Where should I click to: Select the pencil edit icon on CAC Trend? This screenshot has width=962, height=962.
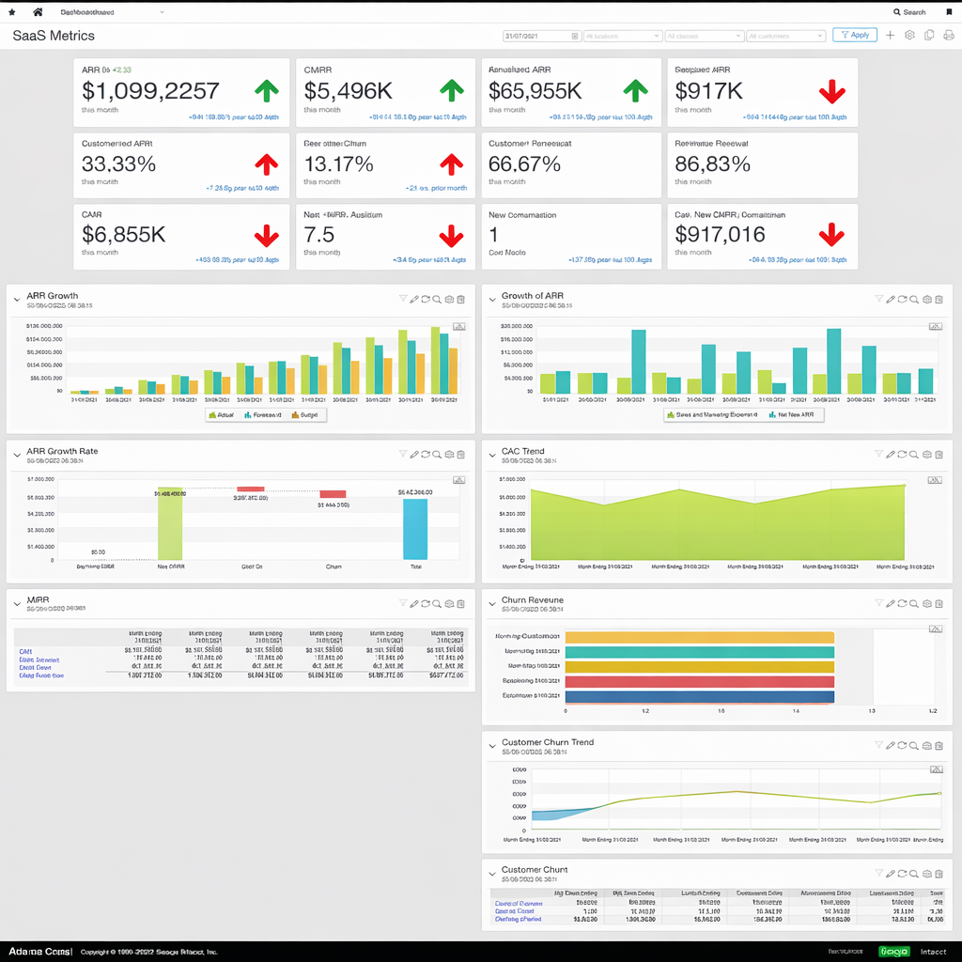coord(891,454)
